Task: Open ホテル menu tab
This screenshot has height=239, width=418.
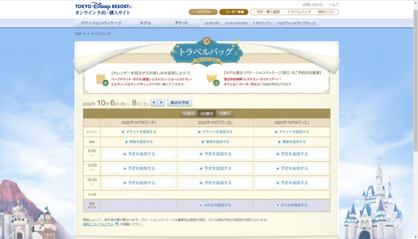Action: [145, 23]
